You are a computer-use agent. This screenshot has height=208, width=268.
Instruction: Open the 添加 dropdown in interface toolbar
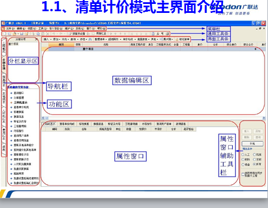coord(56,39)
